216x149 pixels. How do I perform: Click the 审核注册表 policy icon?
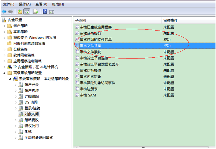[x=77, y=89]
